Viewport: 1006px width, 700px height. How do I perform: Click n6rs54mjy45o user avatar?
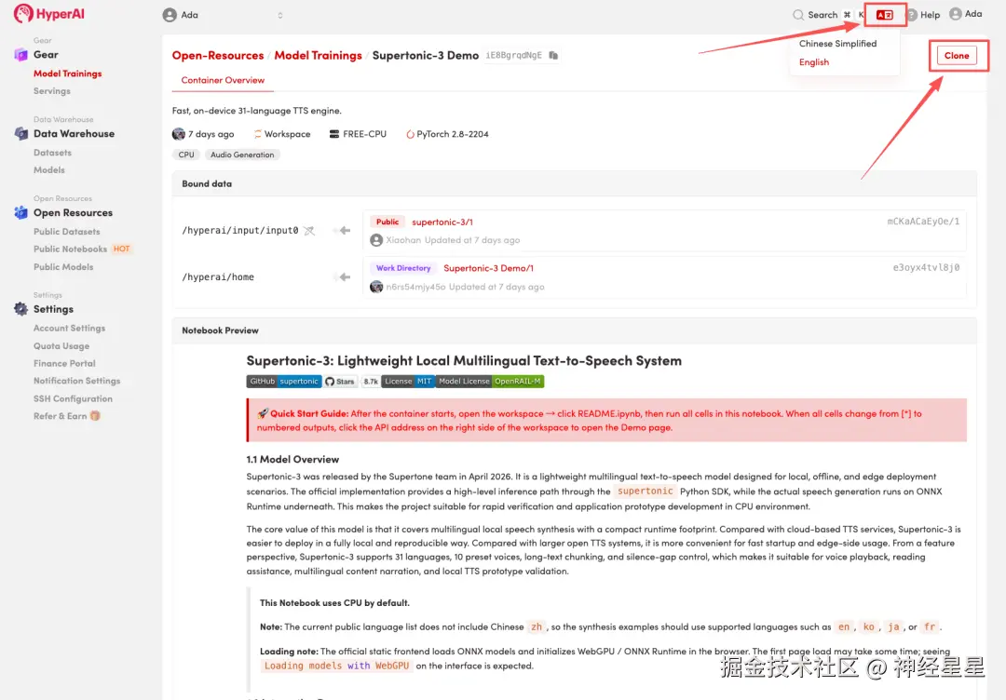click(376, 287)
